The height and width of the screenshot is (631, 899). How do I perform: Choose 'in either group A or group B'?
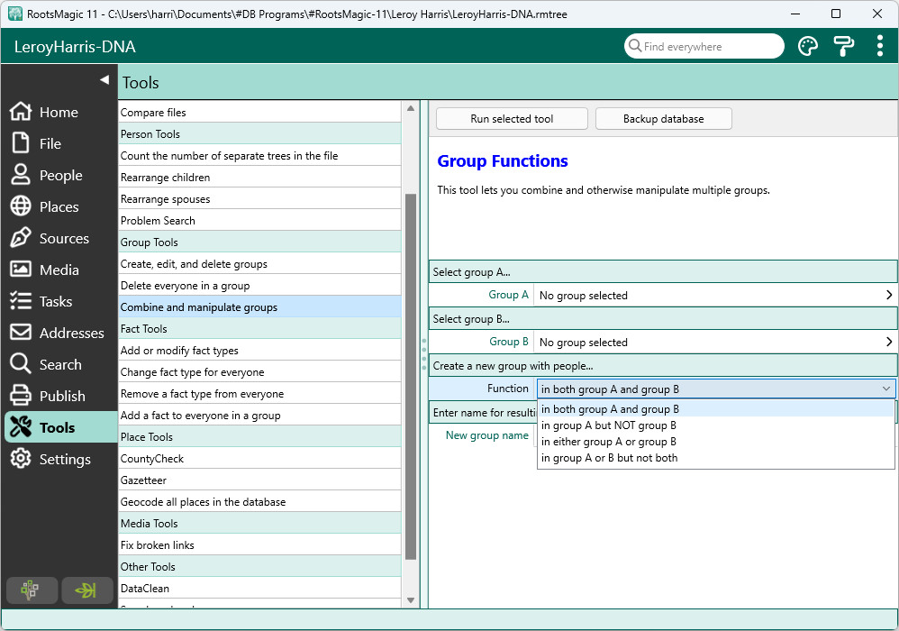pyautogui.click(x=608, y=442)
